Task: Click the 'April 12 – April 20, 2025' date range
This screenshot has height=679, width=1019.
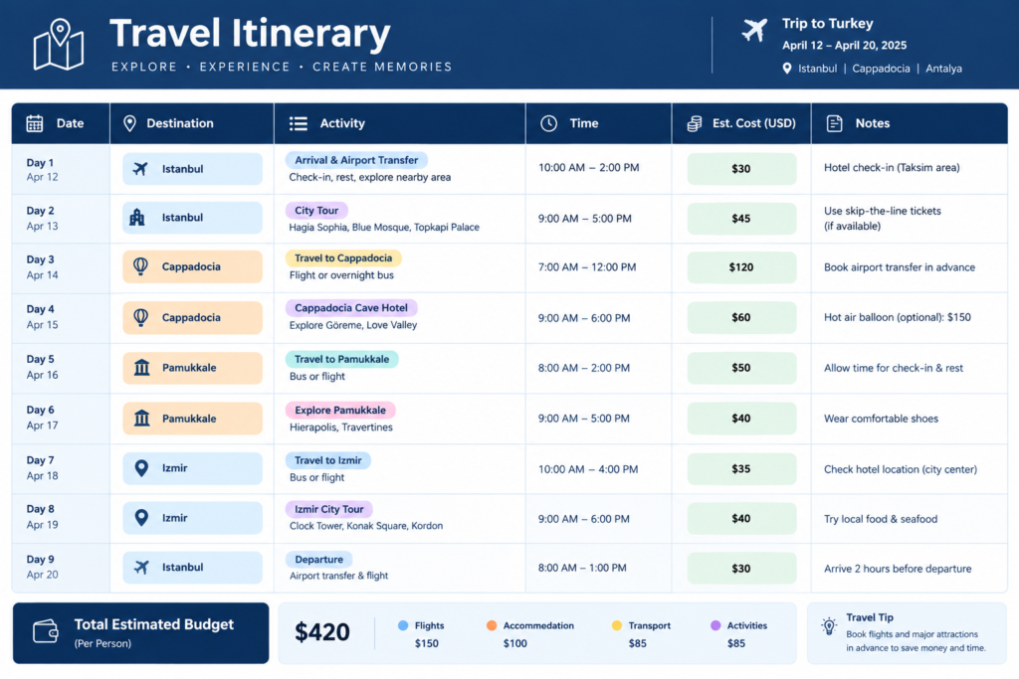Action: pos(844,46)
